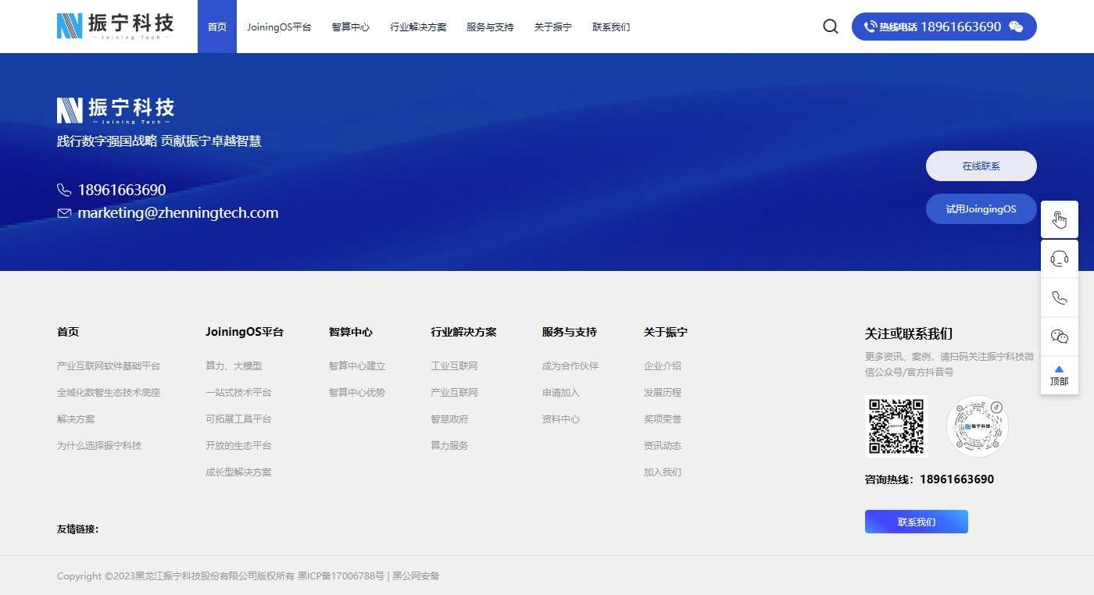Open 工业互联网 footer link
The image size is (1094, 595).
[454, 366]
